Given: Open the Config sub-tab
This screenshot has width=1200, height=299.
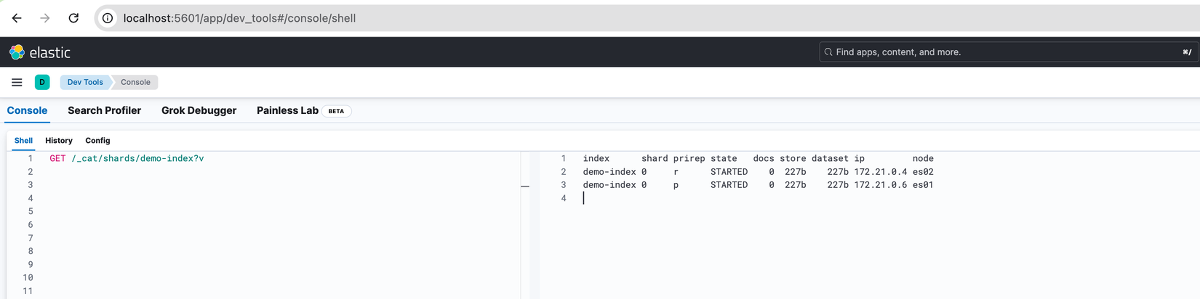Looking at the screenshot, I should [x=97, y=141].
